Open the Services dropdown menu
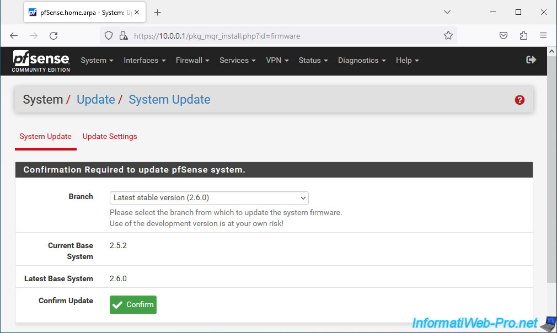Screen dimensions: 557x333 point(237,60)
